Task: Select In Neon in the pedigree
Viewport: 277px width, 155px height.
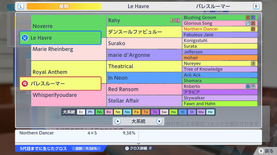Action: click(x=144, y=78)
